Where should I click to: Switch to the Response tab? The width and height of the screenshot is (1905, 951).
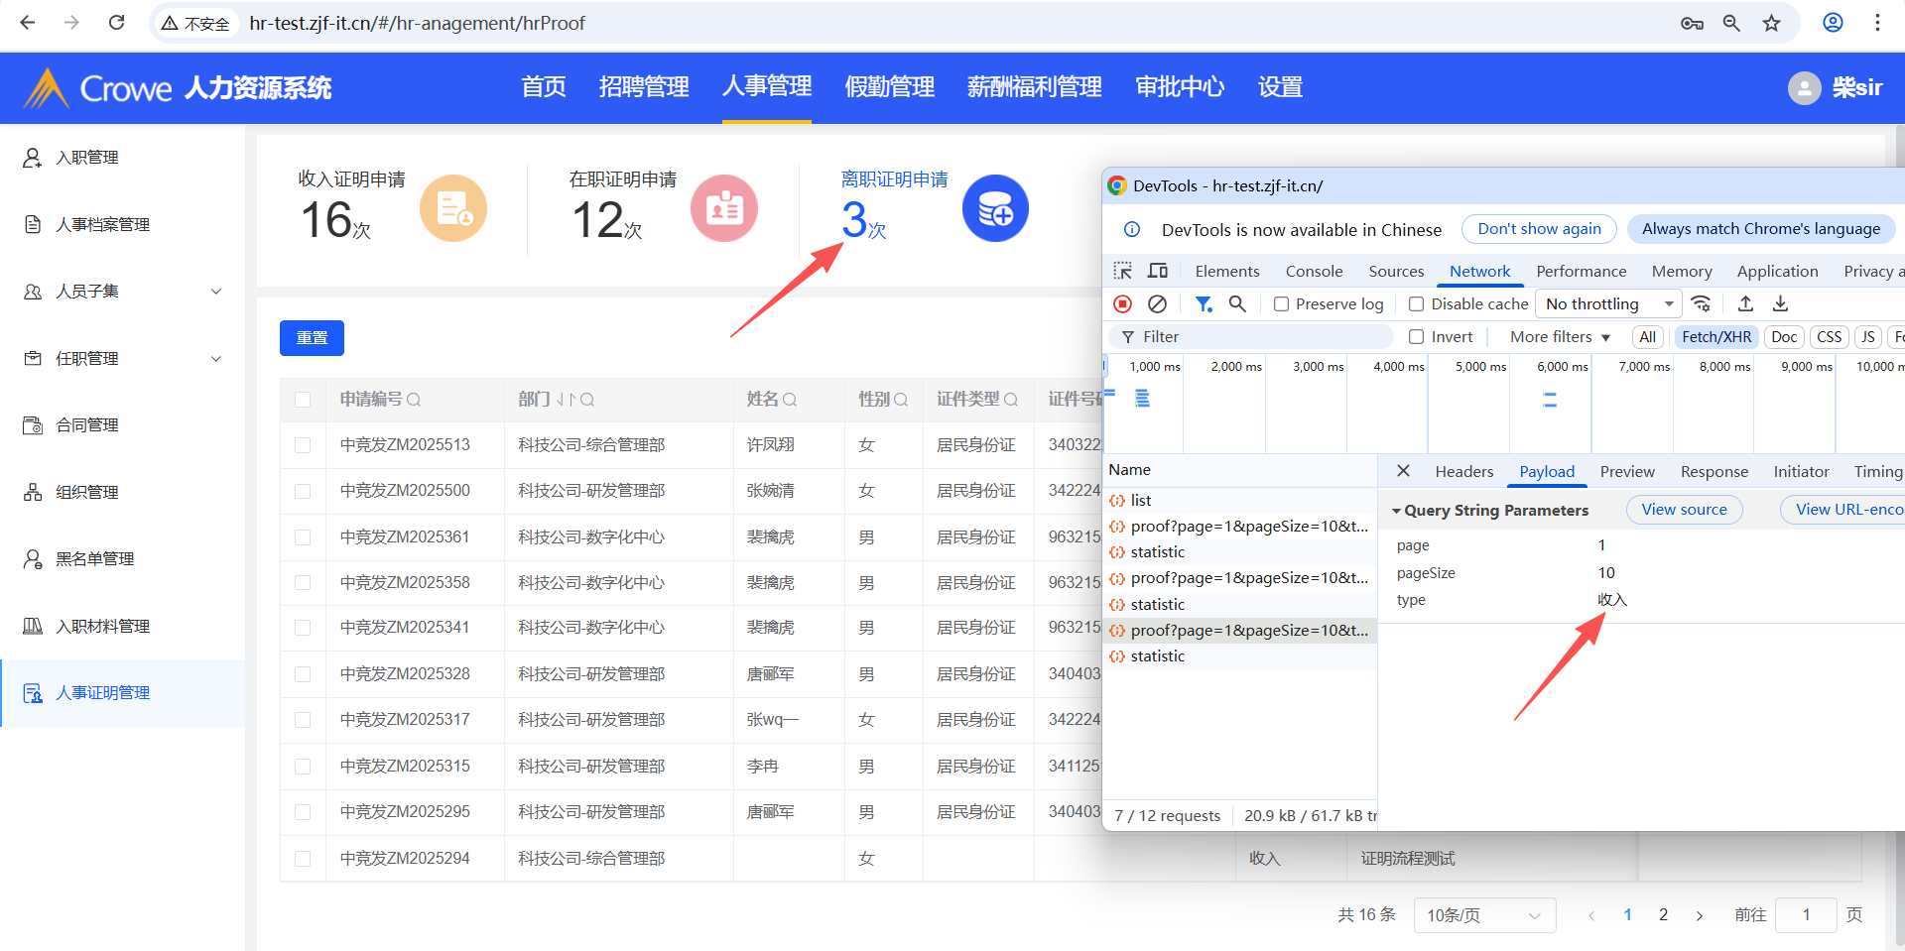(x=1714, y=472)
